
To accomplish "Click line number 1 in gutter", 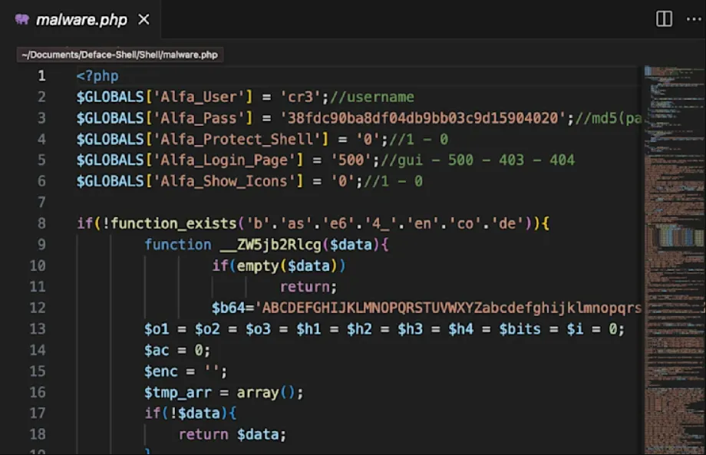I will pyautogui.click(x=41, y=76).
